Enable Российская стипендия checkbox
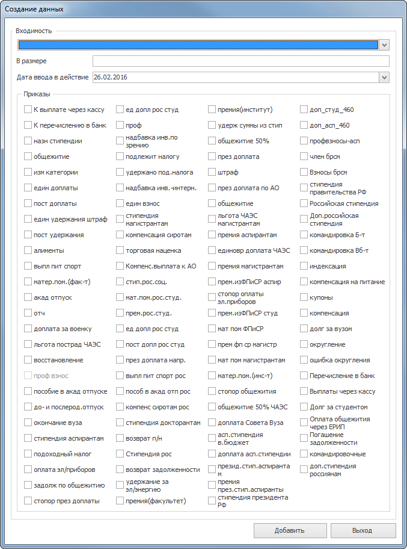 click(x=304, y=203)
